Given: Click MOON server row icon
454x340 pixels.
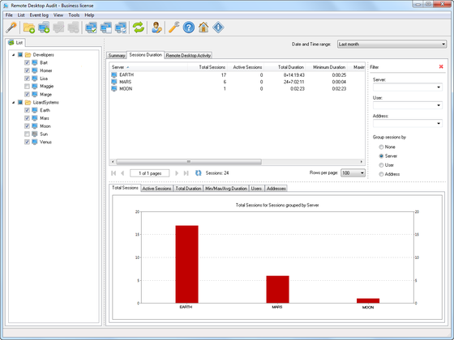Looking at the screenshot, I should pyautogui.click(x=114, y=89).
